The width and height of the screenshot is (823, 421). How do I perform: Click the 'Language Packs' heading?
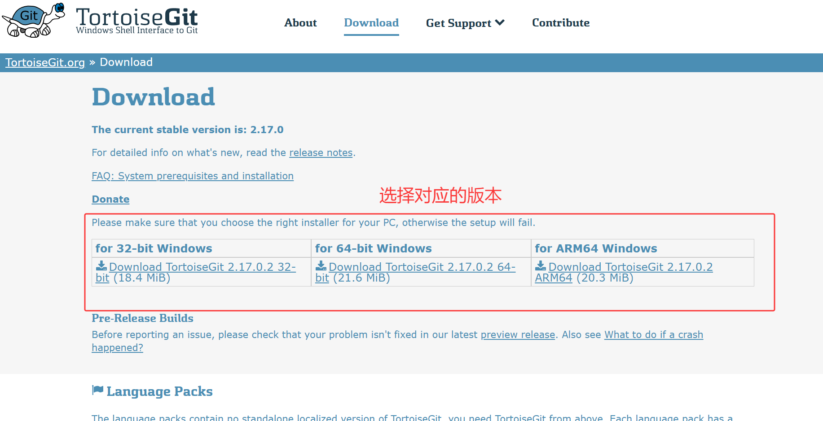coord(159,391)
